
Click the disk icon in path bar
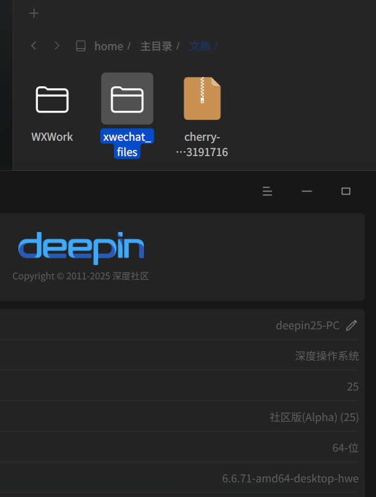pos(81,46)
